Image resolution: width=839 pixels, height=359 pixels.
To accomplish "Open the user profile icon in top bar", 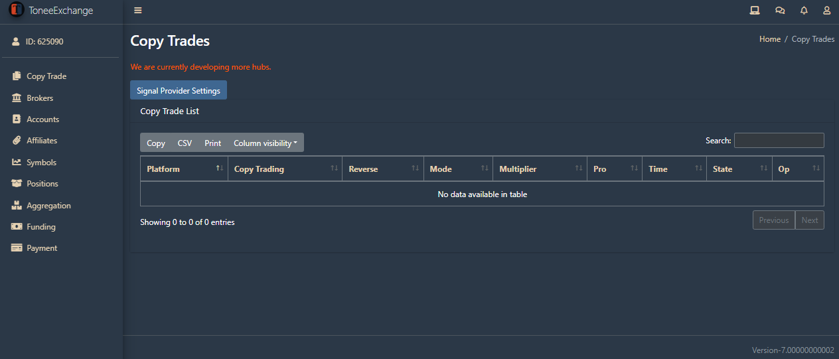I will [826, 11].
